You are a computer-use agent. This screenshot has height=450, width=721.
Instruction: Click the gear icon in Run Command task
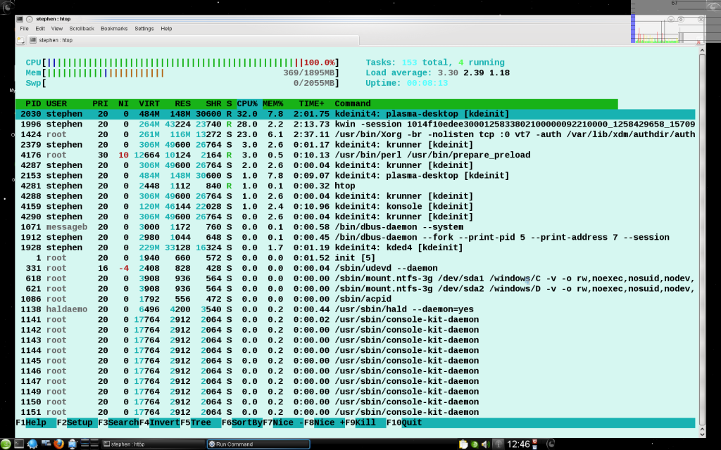(212, 444)
